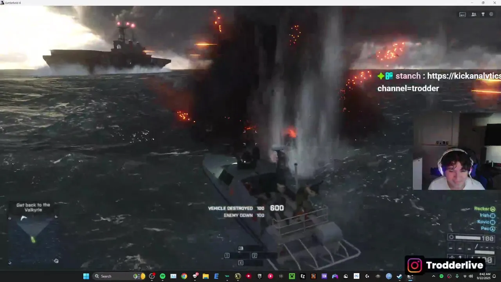Open the blue E app taskbar icon

click(216, 276)
